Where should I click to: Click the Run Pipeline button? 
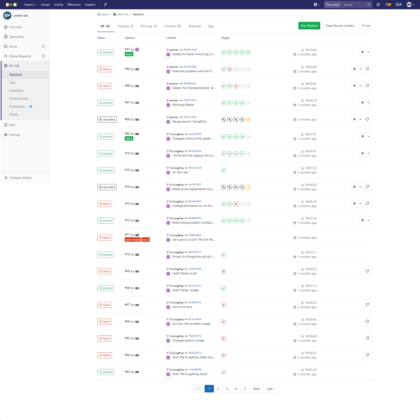tap(309, 26)
